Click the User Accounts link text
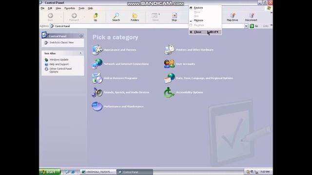 (x=185, y=64)
